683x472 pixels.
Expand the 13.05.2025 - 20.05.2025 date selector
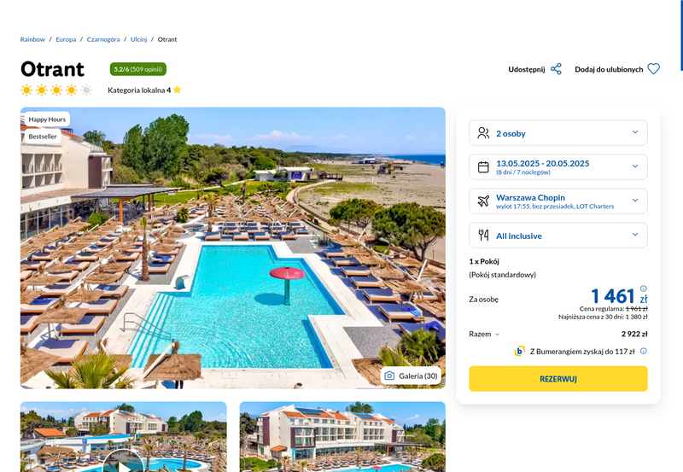pos(558,166)
